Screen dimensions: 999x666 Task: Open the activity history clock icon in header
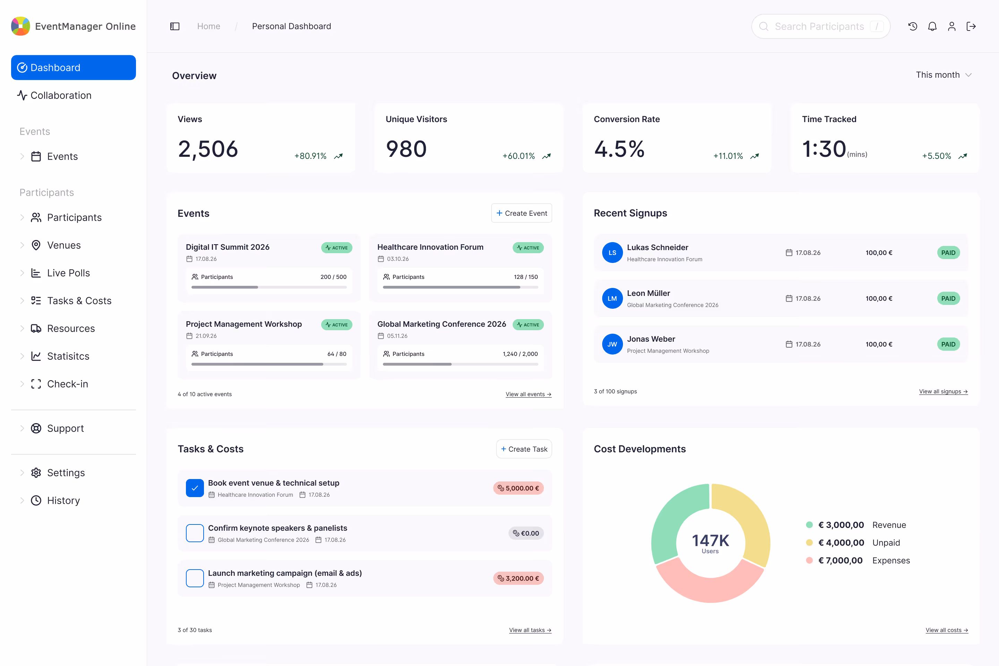click(913, 26)
